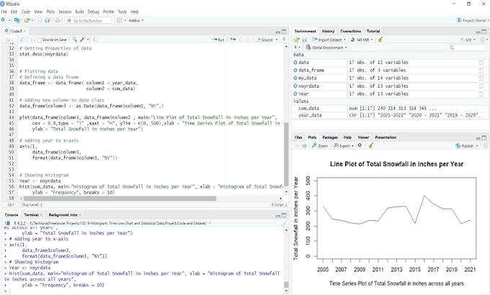
Task: Click the Environment search field
Action: [x=467, y=47]
